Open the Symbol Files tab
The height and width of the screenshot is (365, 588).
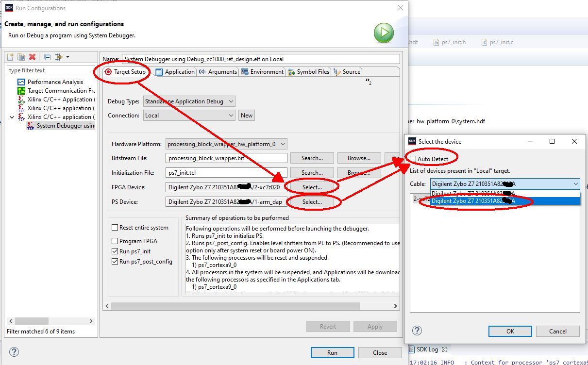click(309, 72)
